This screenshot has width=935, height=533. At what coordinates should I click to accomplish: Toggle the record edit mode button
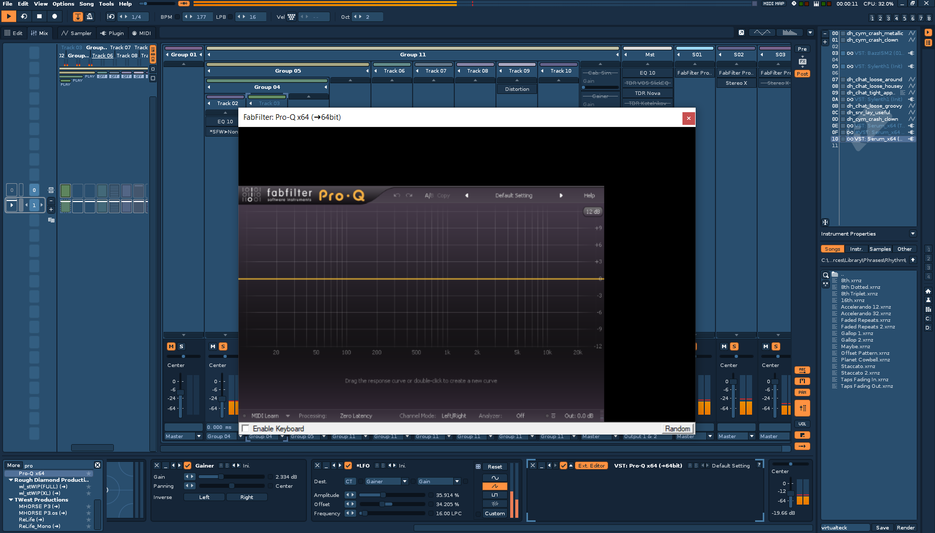[54, 16]
